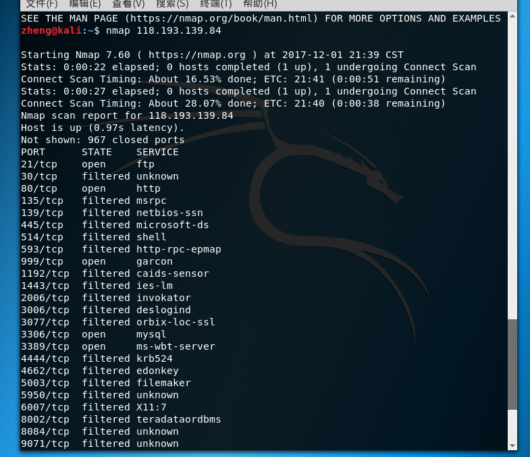Click the 5950/tcp port entry
The width and height of the screenshot is (530, 457).
[x=45, y=396]
